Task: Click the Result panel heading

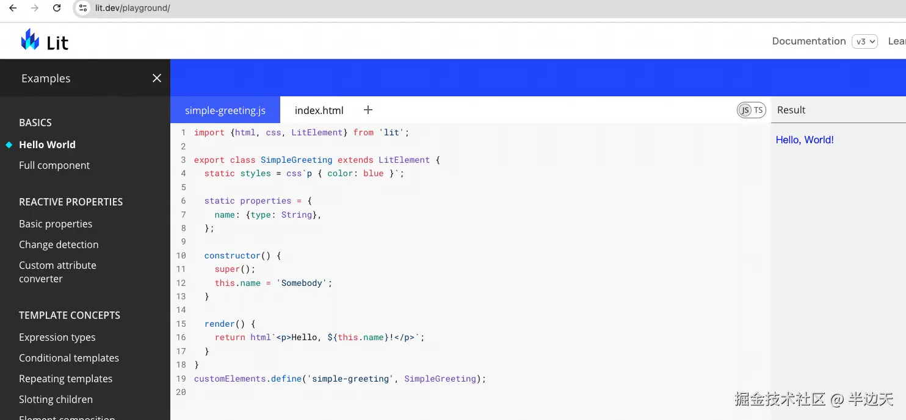Action: pyautogui.click(x=791, y=110)
